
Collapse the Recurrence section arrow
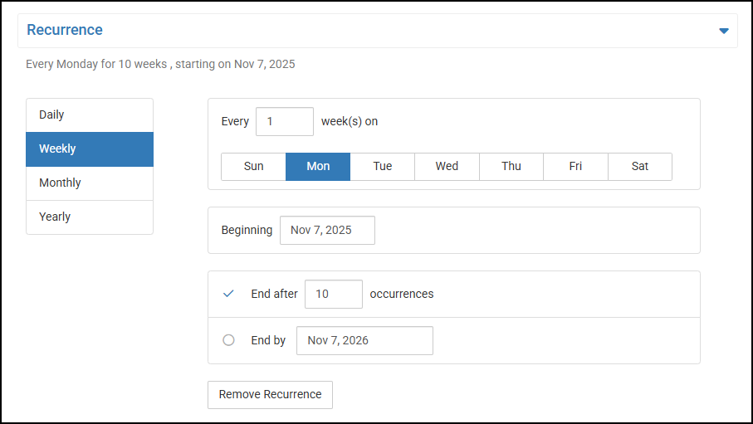click(x=723, y=31)
